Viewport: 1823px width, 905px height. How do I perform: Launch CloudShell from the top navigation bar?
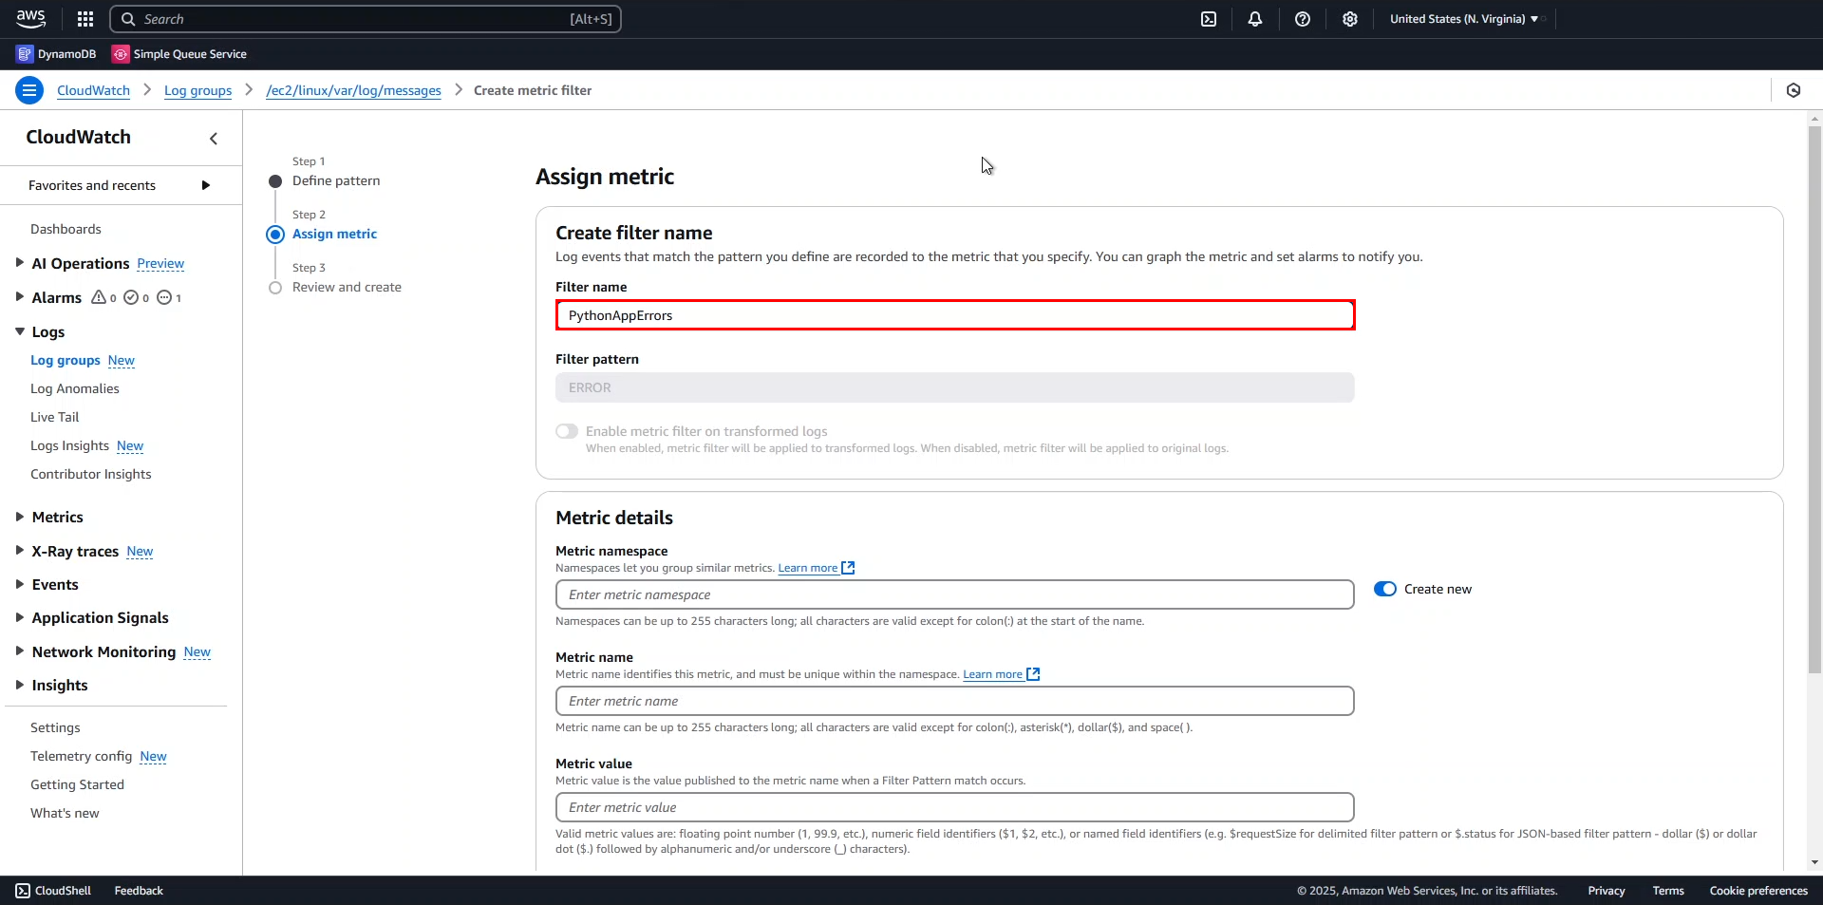pos(1210,18)
